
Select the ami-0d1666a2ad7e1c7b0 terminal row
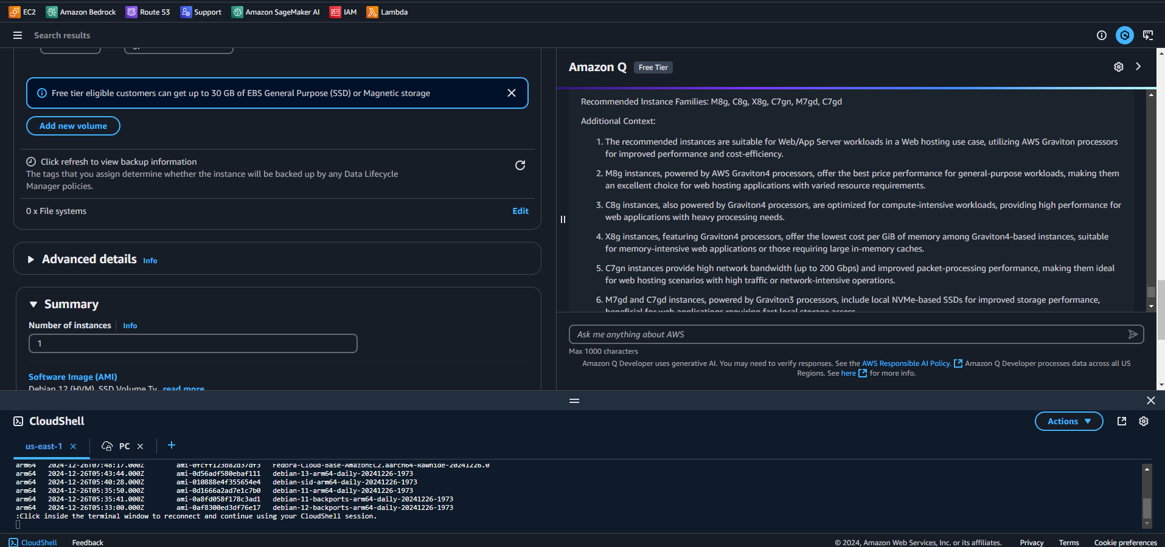[214, 490]
